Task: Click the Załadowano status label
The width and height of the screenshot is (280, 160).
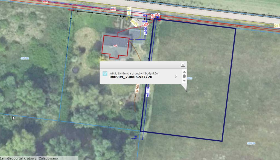Action: [48, 158]
